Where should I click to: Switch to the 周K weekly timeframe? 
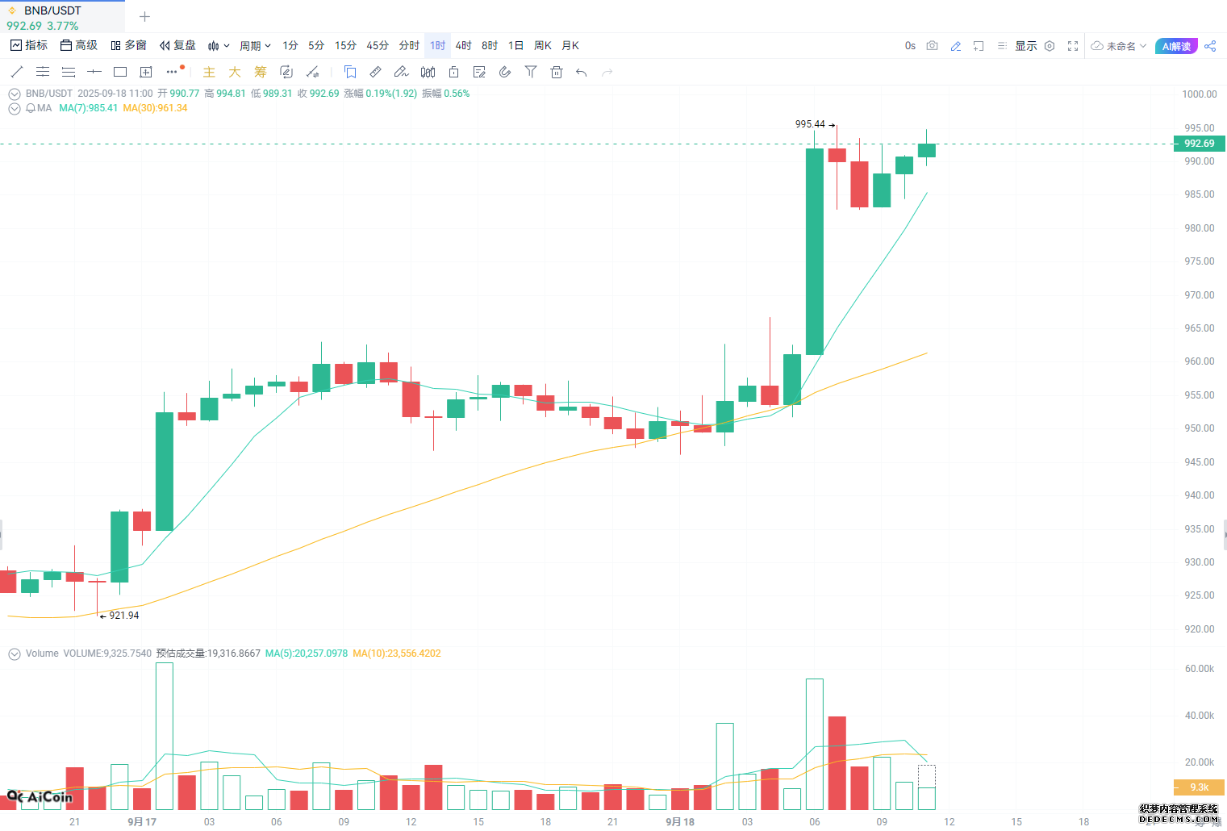543,46
